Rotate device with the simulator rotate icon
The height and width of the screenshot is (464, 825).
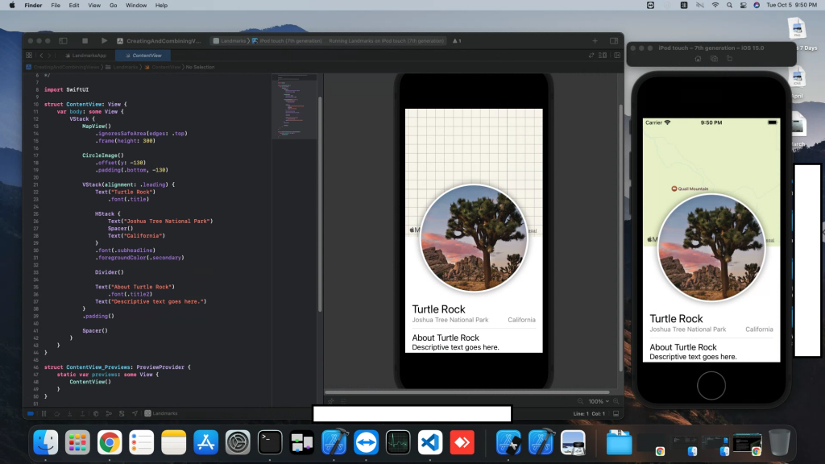click(729, 59)
